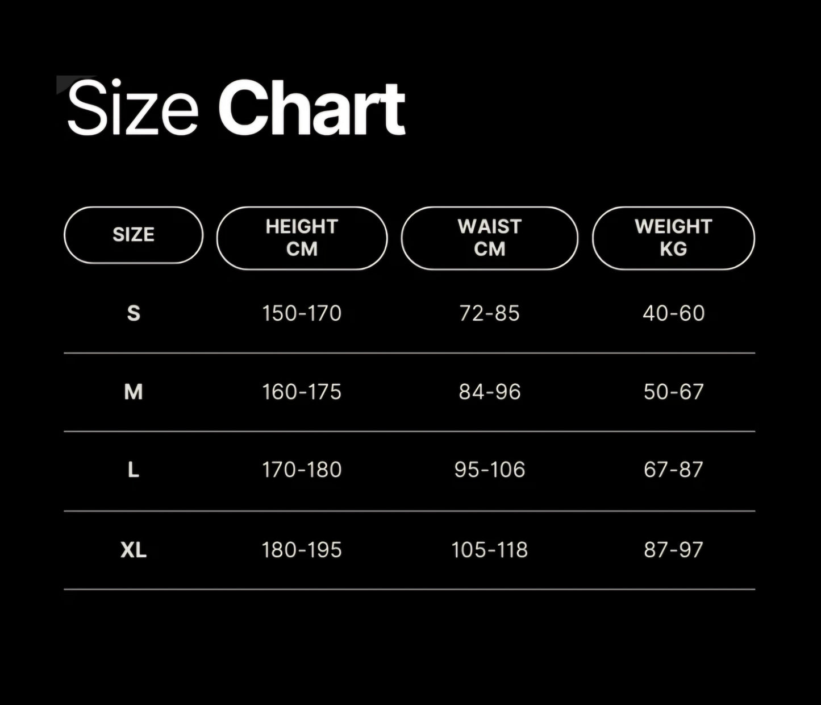Select the XL size row label

click(134, 550)
